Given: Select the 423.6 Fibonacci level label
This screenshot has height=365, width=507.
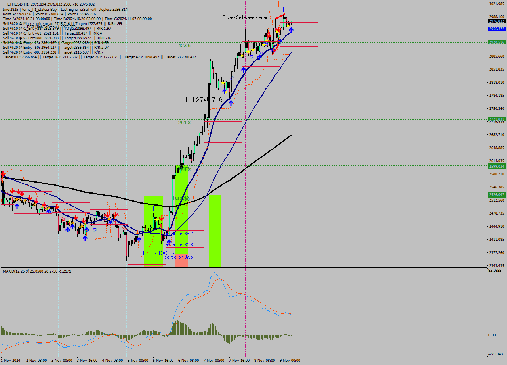Looking at the screenshot, I should point(184,46).
